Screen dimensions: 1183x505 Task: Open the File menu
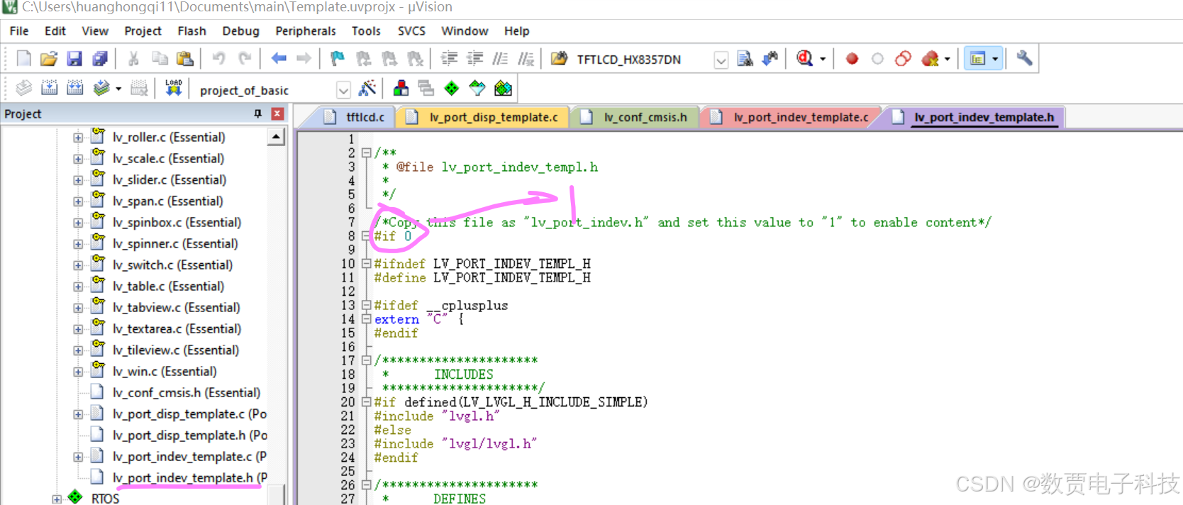(19, 31)
